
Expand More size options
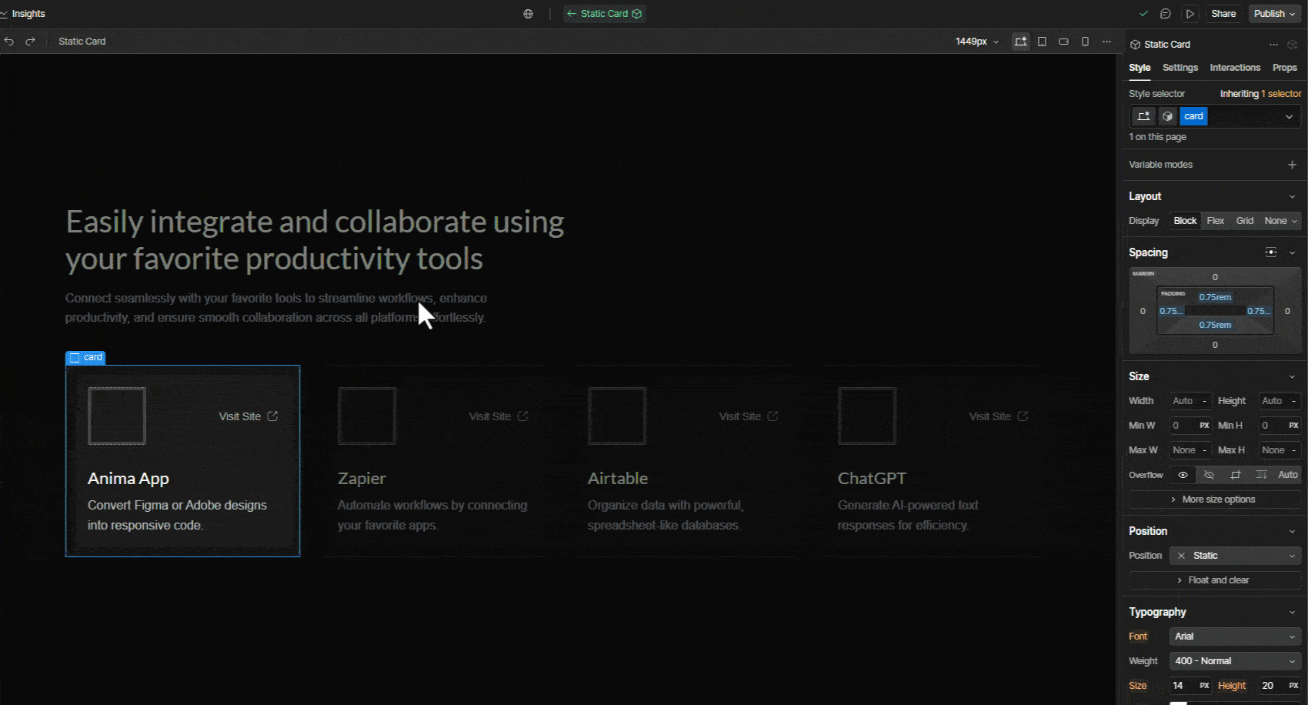(x=1215, y=500)
